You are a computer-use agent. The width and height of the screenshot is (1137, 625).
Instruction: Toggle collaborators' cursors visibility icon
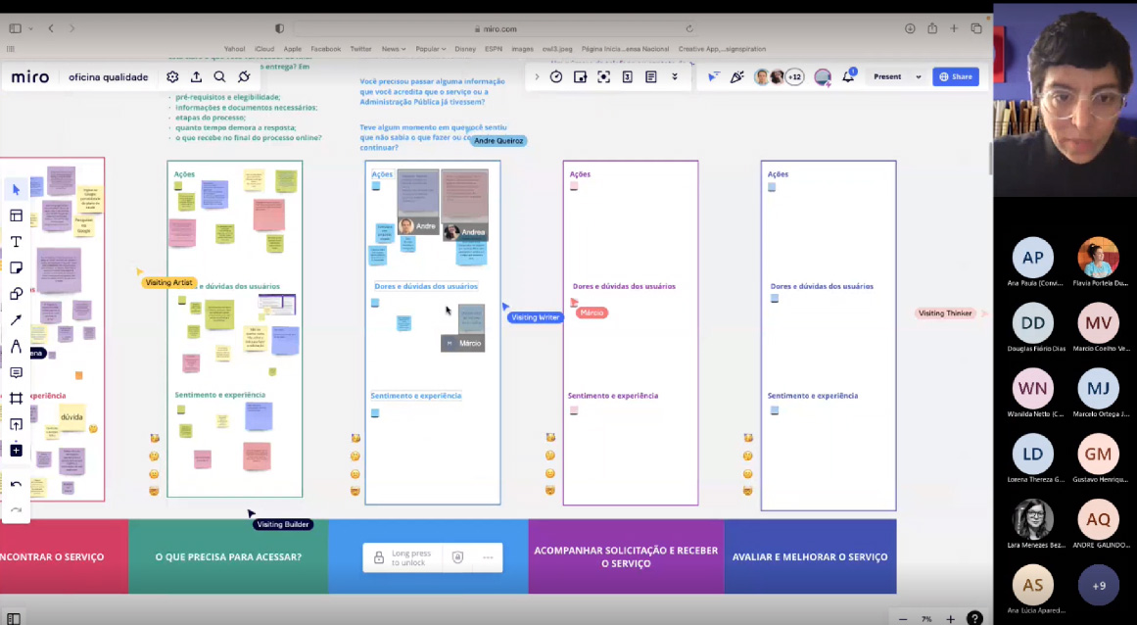713,76
